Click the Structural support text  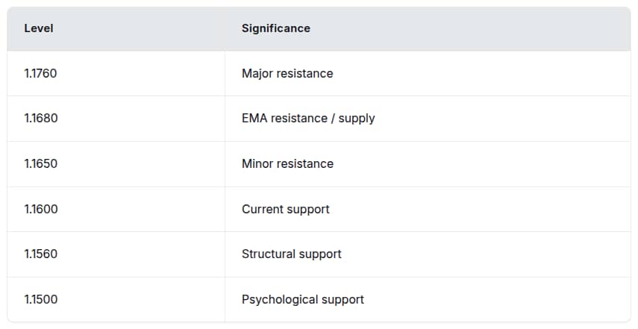(x=292, y=254)
